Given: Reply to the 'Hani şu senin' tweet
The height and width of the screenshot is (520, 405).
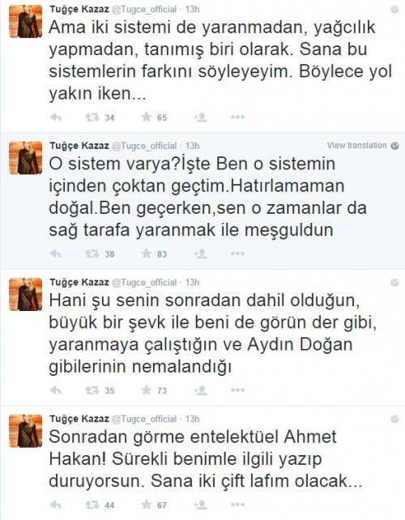Looking at the screenshot, I should coord(55,390).
